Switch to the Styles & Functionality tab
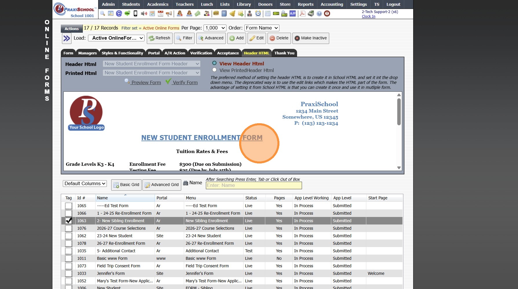The height and width of the screenshot is (289, 518). (x=122, y=53)
